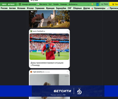
Task: Open the euro-football.ru favicon
Action: (31, 31)
